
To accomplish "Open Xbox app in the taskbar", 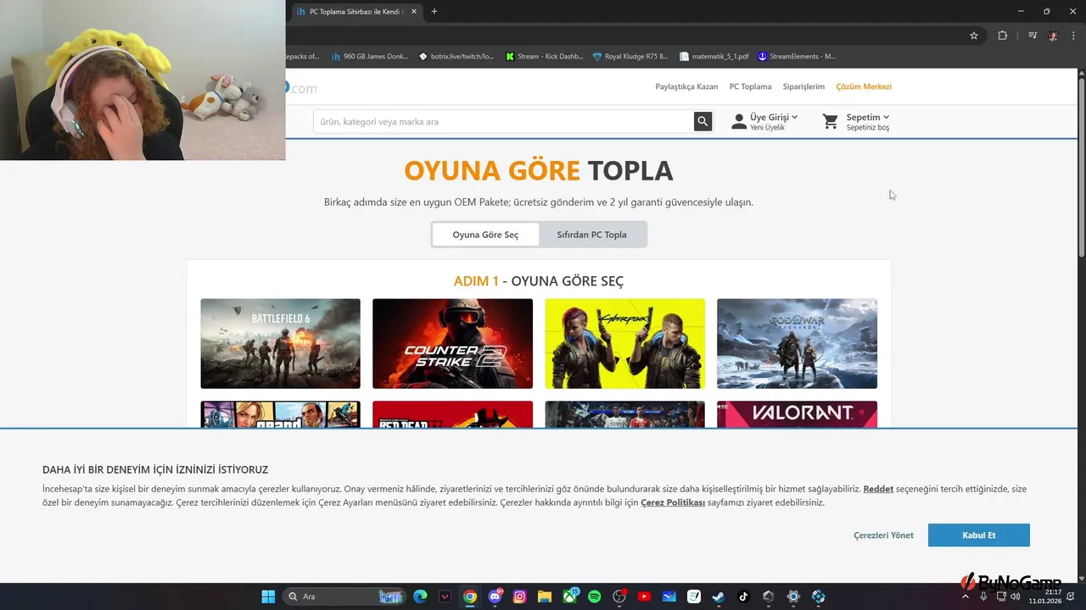I will point(569,596).
